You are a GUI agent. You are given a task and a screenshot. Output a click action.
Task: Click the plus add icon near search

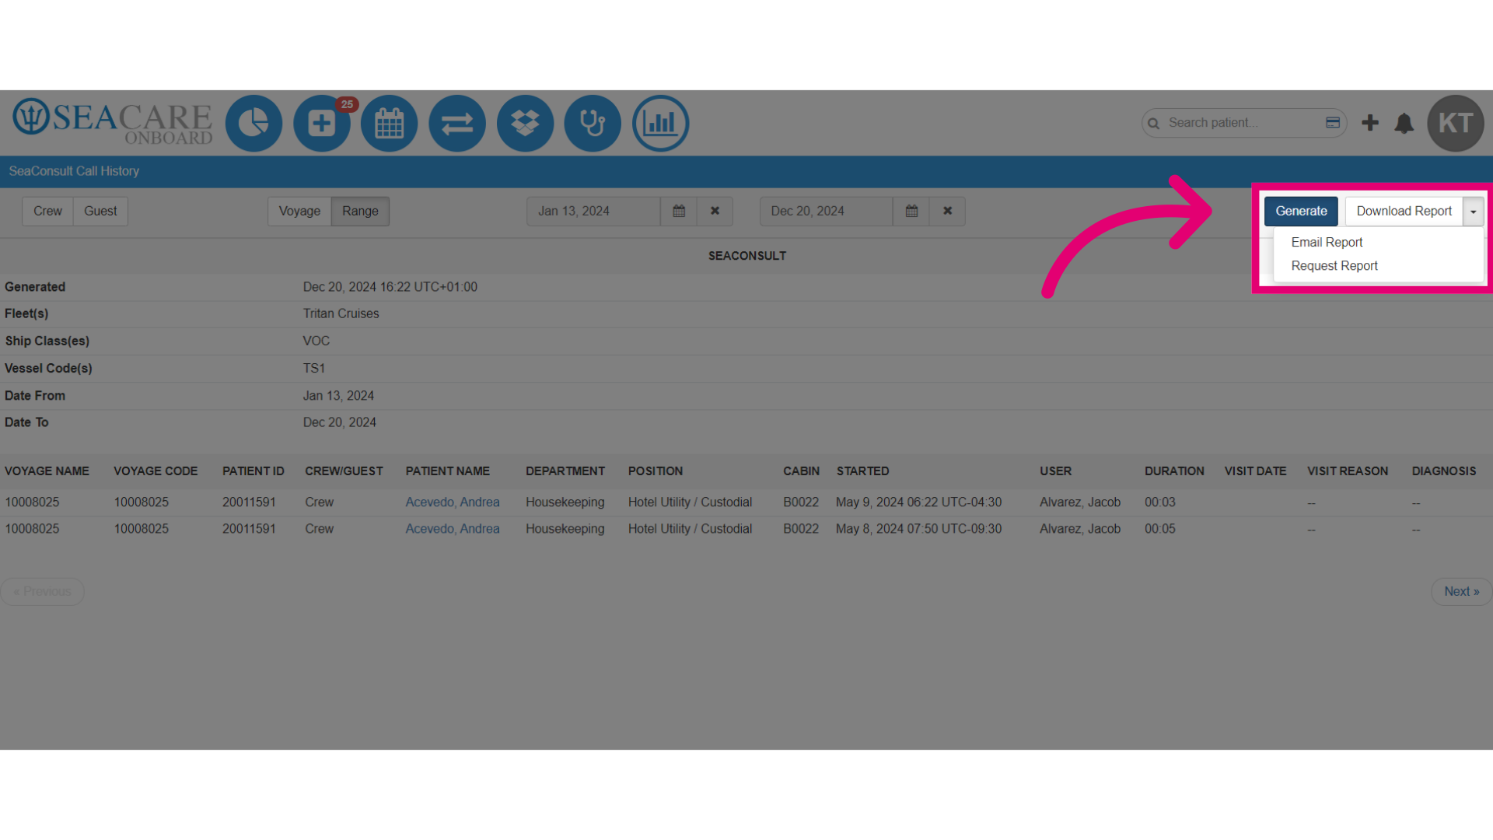click(1370, 123)
